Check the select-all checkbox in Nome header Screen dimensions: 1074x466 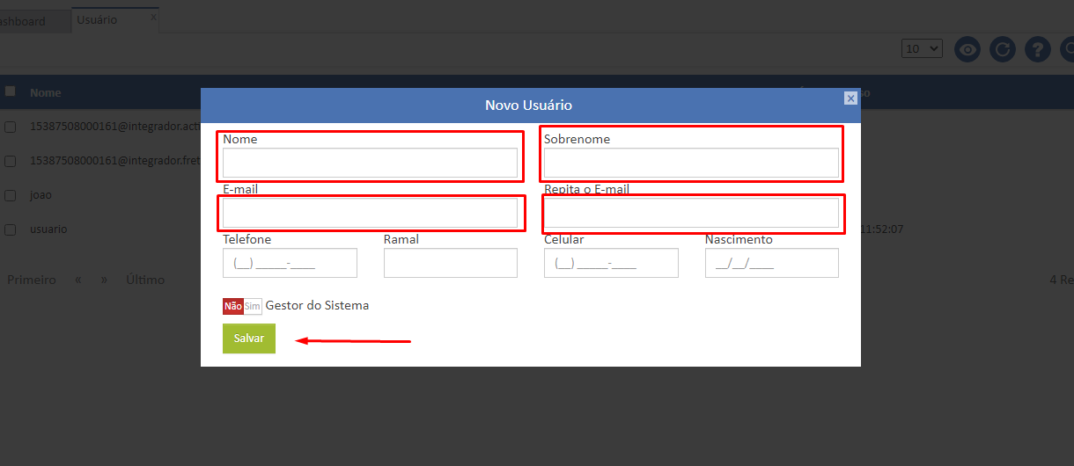point(11,91)
